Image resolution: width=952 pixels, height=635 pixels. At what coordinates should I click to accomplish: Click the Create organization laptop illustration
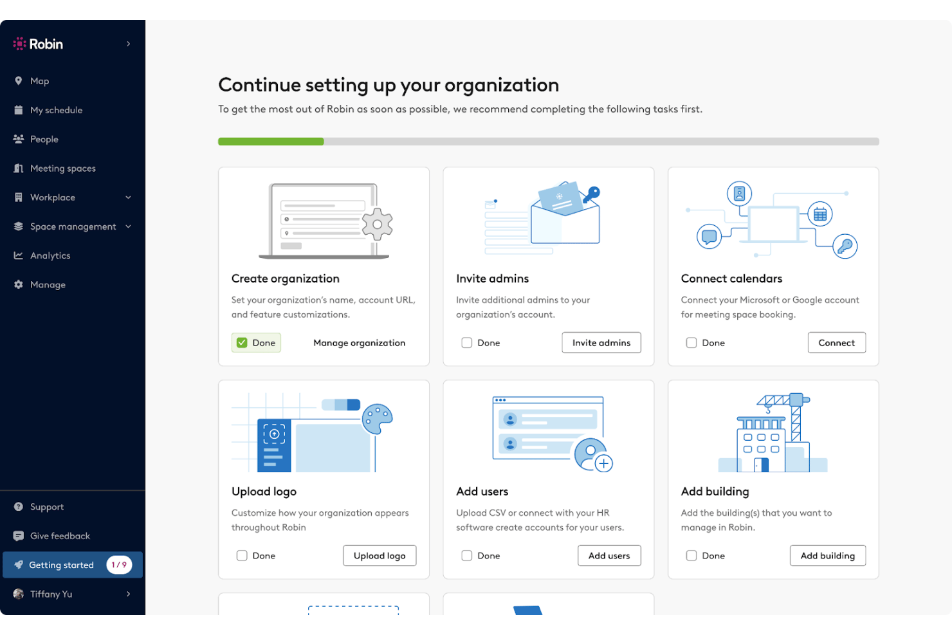[x=325, y=221]
